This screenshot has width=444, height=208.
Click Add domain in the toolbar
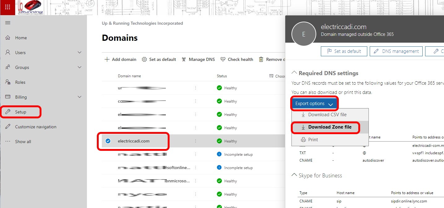(120, 59)
